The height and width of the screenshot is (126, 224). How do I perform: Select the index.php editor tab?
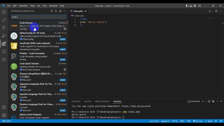[78, 11]
